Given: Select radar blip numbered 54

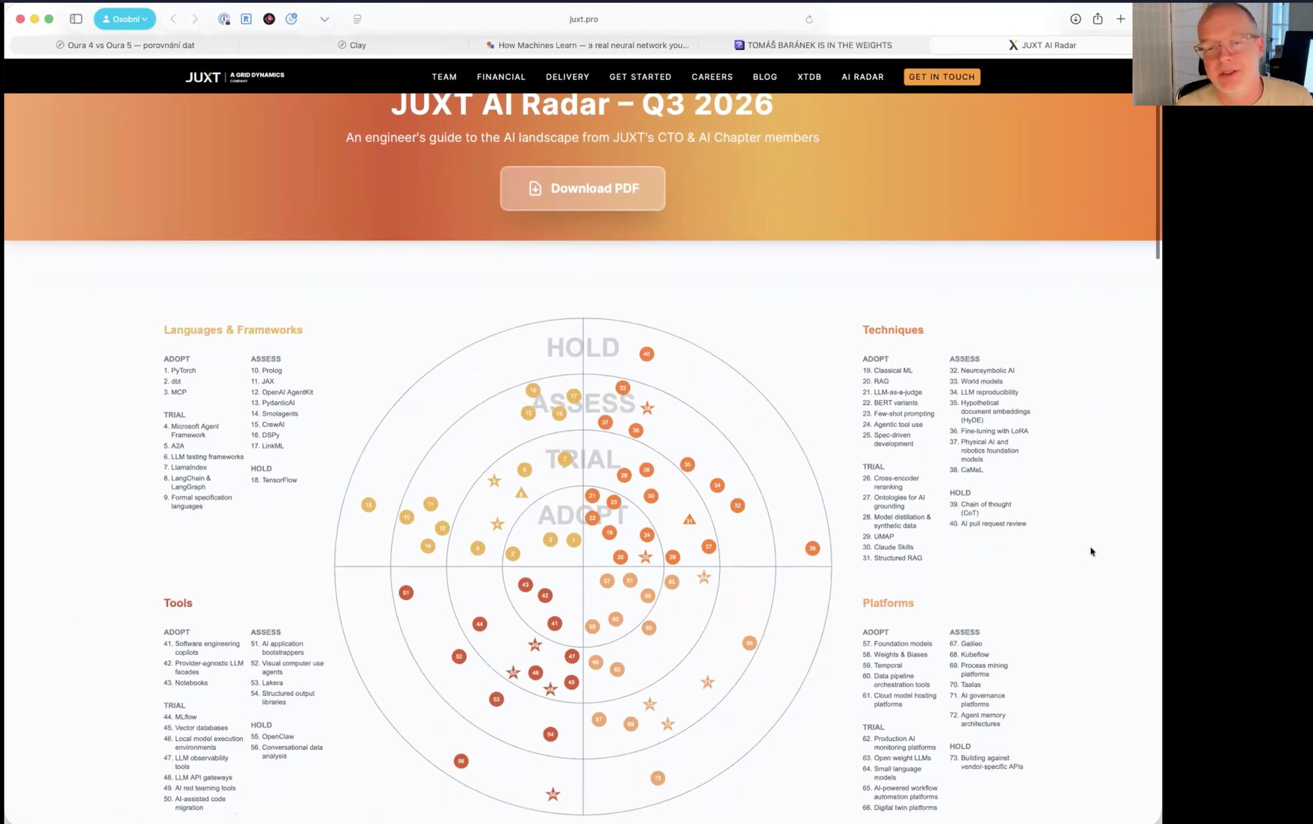Looking at the screenshot, I should point(550,734).
